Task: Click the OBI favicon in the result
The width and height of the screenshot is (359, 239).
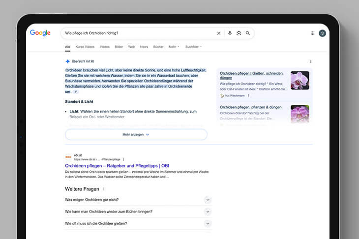Action: click(x=68, y=157)
